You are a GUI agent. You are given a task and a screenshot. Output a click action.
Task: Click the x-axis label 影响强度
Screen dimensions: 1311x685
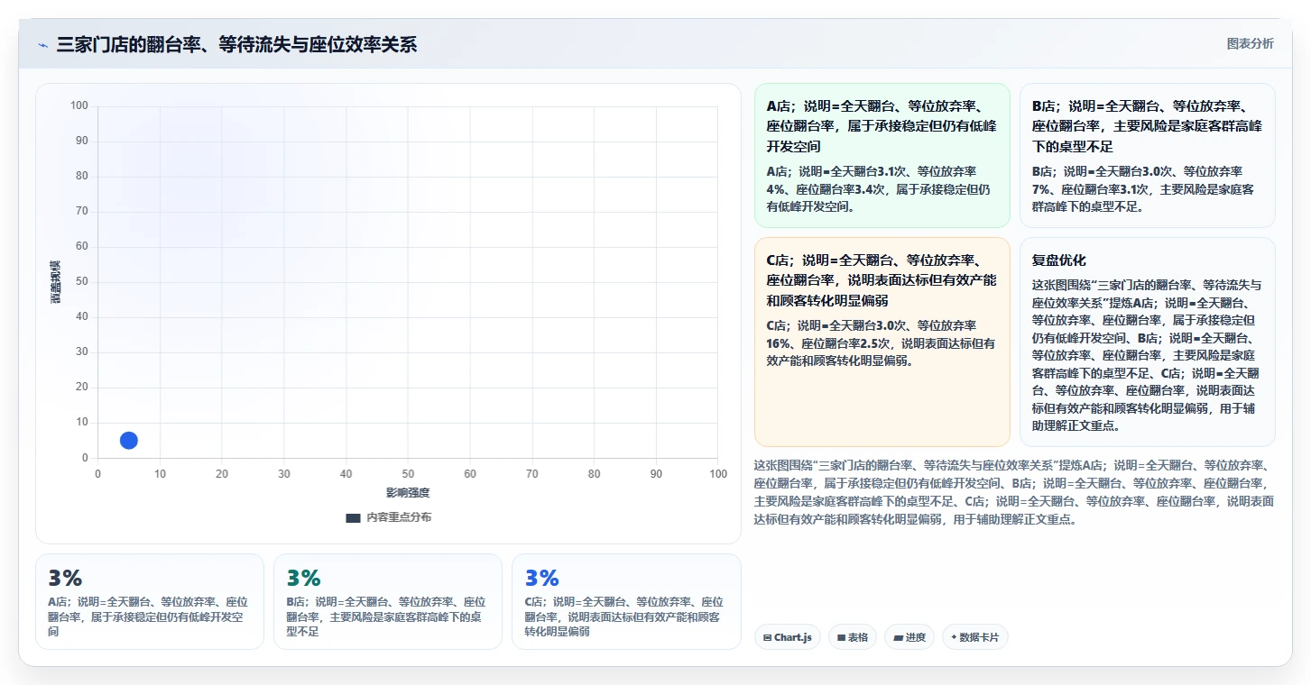[408, 492]
